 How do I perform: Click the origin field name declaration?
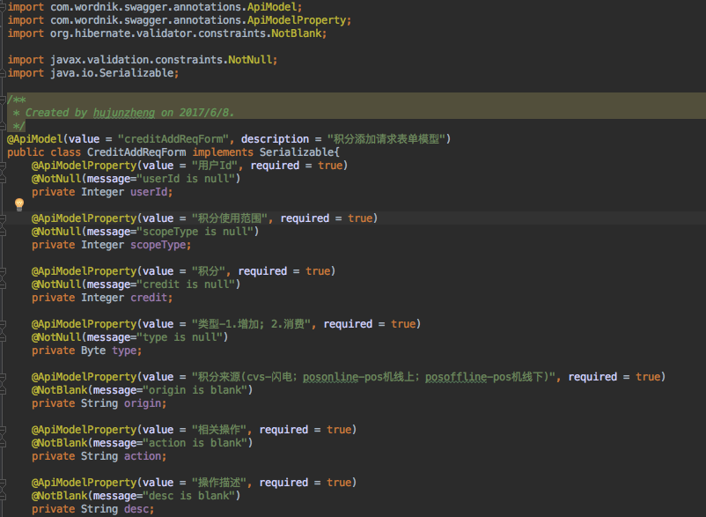[143, 403]
